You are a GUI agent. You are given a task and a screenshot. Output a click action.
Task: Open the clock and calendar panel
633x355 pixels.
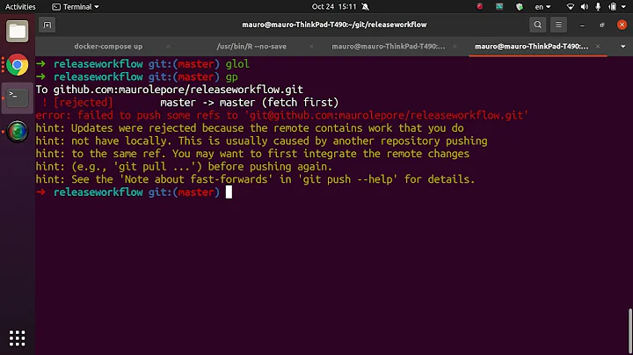[x=334, y=7]
